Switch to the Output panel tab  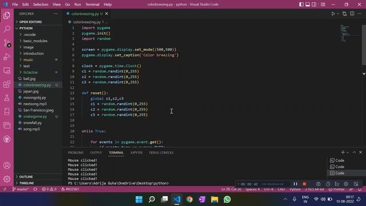[x=96, y=153]
